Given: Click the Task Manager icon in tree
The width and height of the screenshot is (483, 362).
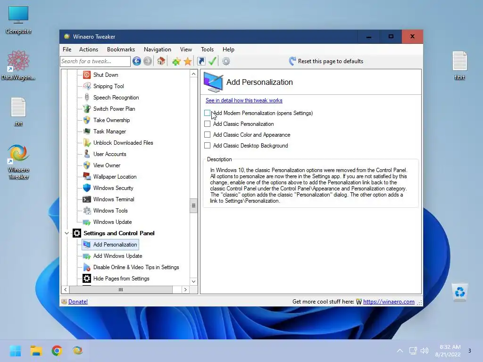Looking at the screenshot, I should click(87, 132).
